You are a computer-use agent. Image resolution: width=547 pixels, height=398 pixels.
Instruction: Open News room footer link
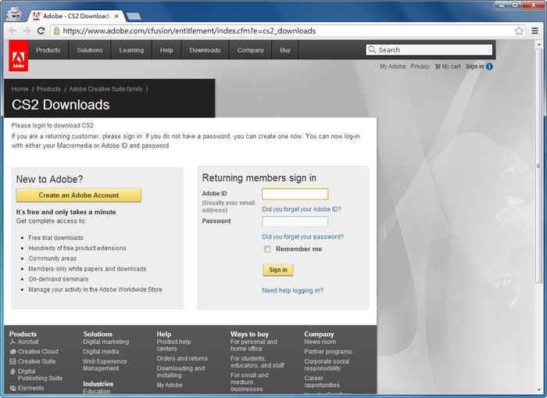[320, 342]
